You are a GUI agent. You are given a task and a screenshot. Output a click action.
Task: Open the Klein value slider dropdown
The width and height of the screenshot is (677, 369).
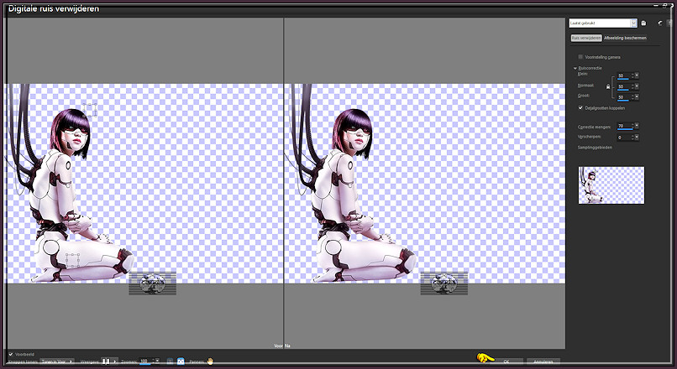click(637, 75)
